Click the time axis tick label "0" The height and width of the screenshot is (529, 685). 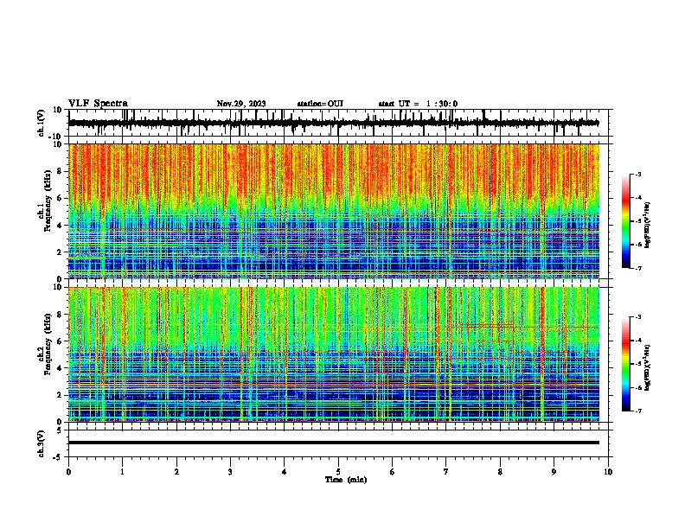coord(68,472)
